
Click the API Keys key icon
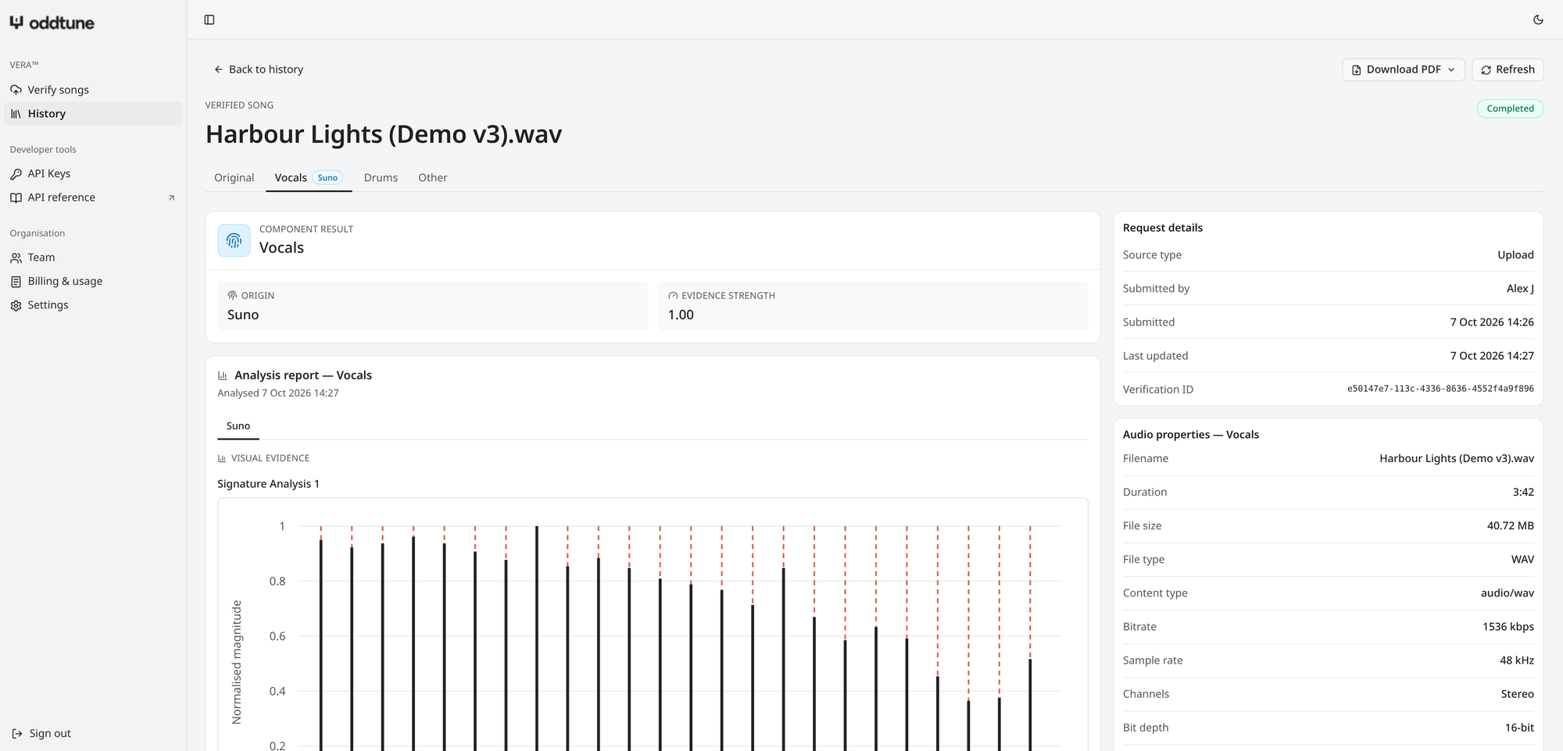tap(16, 174)
